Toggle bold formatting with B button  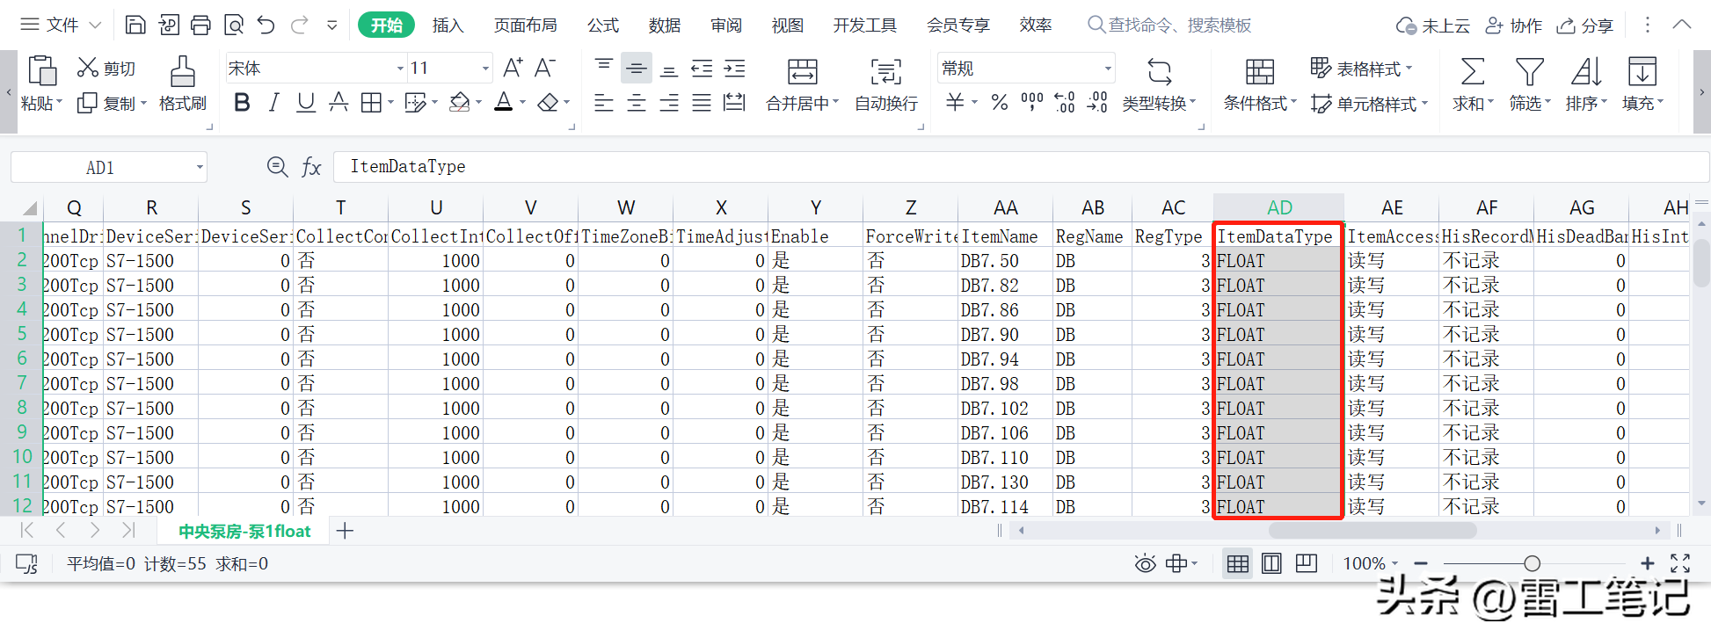(242, 103)
